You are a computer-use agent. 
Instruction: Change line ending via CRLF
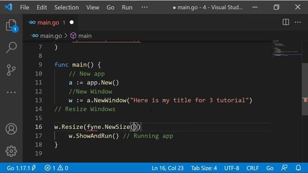[x=252, y=168]
